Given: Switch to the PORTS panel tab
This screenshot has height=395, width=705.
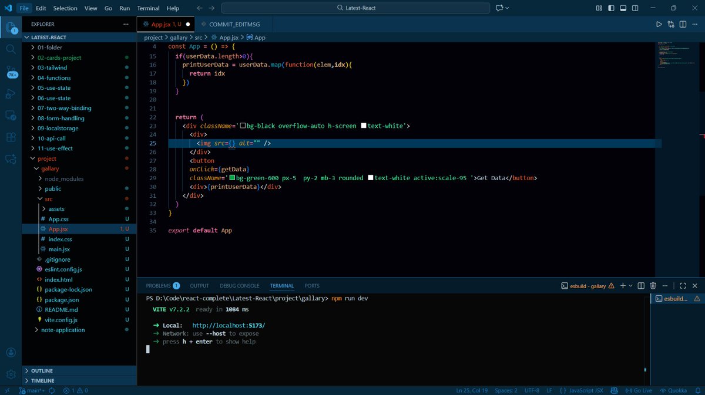Looking at the screenshot, I should [x=312, y=286].
